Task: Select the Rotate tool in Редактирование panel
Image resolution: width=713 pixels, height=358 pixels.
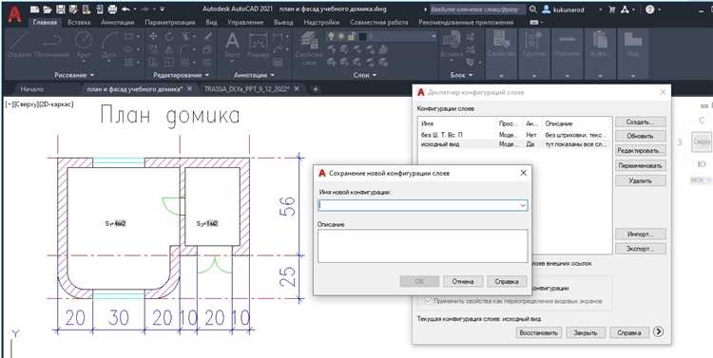Action: pos(168,36)
